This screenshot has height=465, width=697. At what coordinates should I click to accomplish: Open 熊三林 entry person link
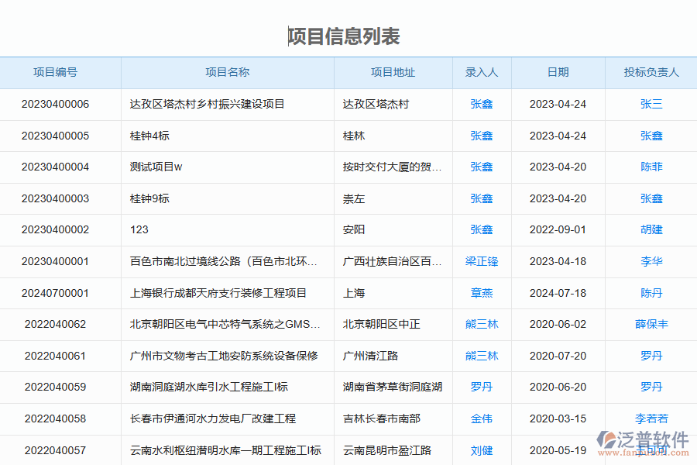482,325
